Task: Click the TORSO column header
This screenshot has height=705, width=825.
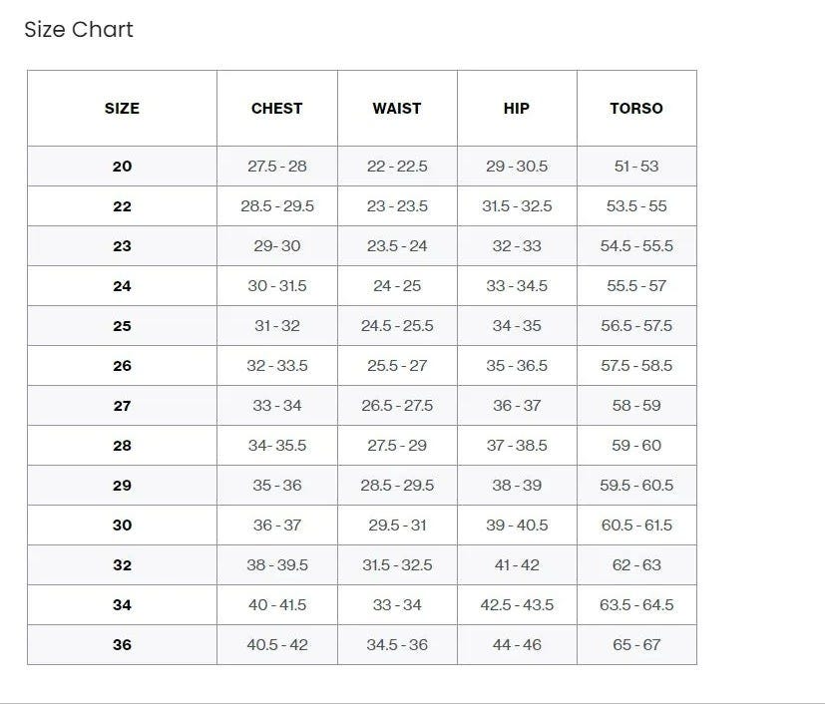Action: click(636, 108)
